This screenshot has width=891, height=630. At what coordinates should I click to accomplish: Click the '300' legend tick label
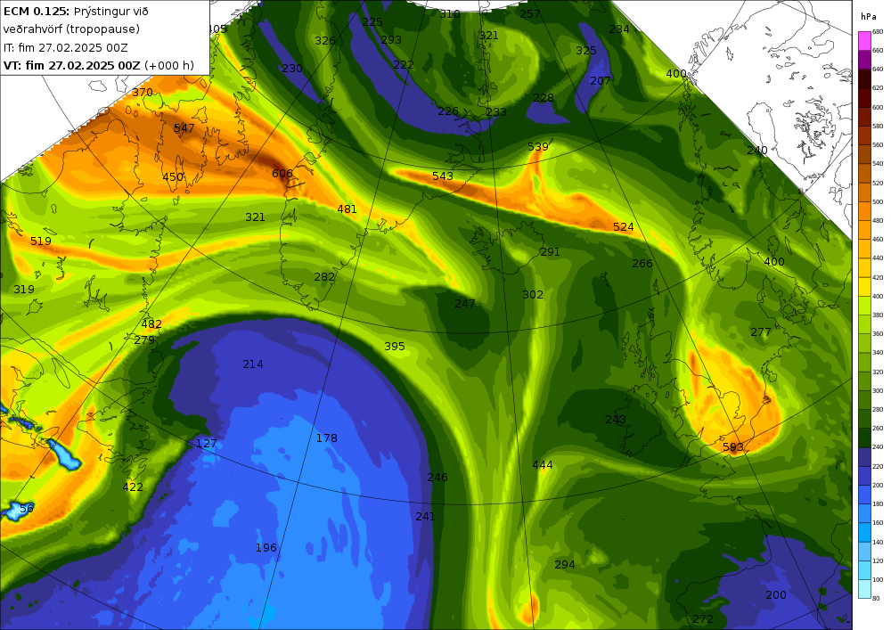[878, 391]
